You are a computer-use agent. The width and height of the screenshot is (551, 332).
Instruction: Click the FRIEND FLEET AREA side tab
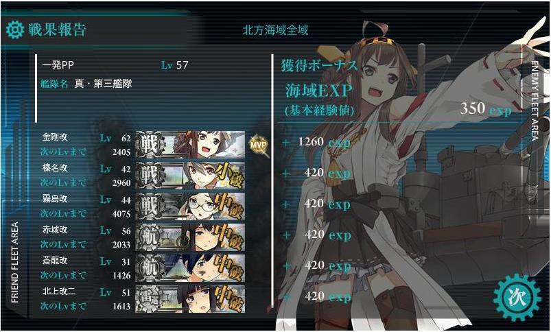coord(15,262)
